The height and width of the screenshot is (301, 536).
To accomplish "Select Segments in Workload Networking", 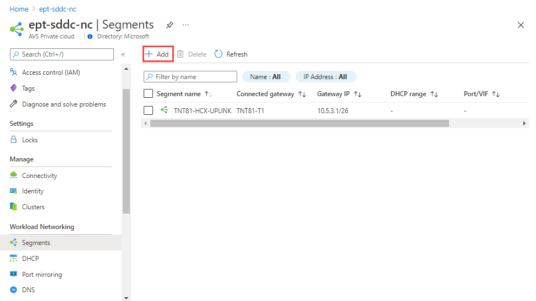I will tap(61, 243).
